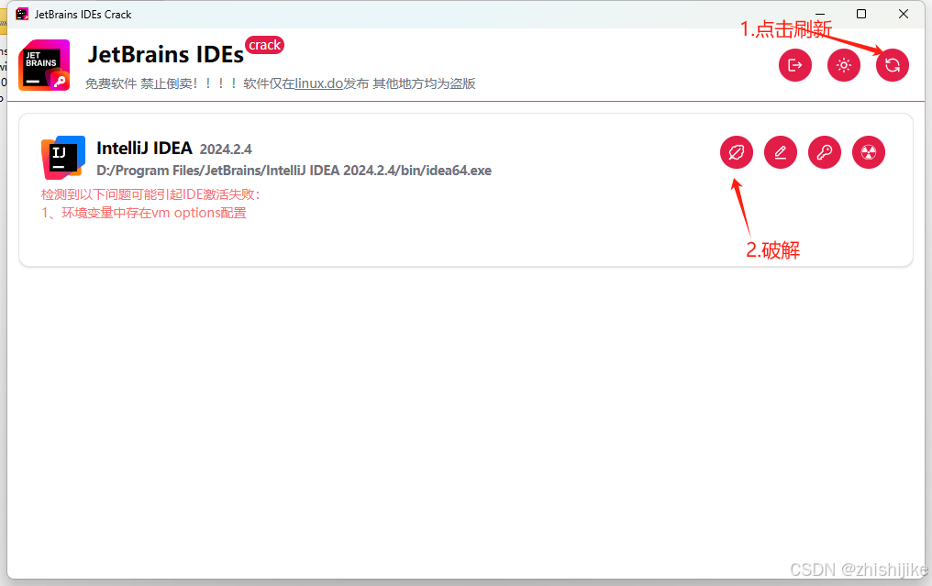Click the IntelliJ IDEA product logo

click(63, 157)
